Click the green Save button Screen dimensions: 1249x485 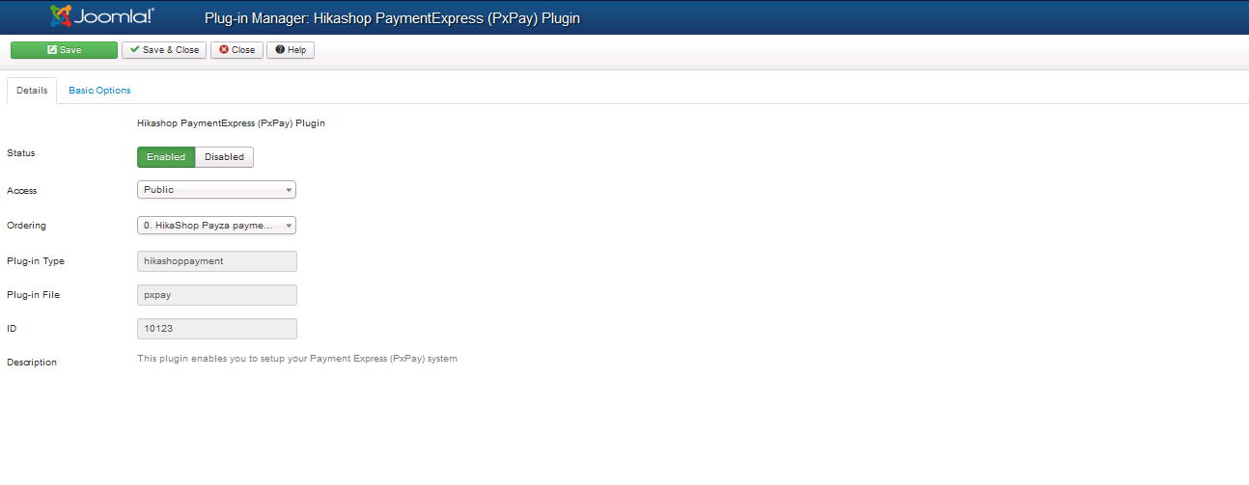click(65, 50)
